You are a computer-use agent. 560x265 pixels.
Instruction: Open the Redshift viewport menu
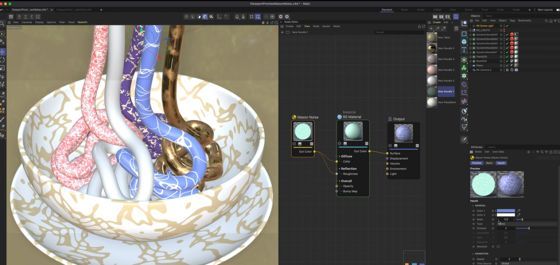tap(82, 22)
